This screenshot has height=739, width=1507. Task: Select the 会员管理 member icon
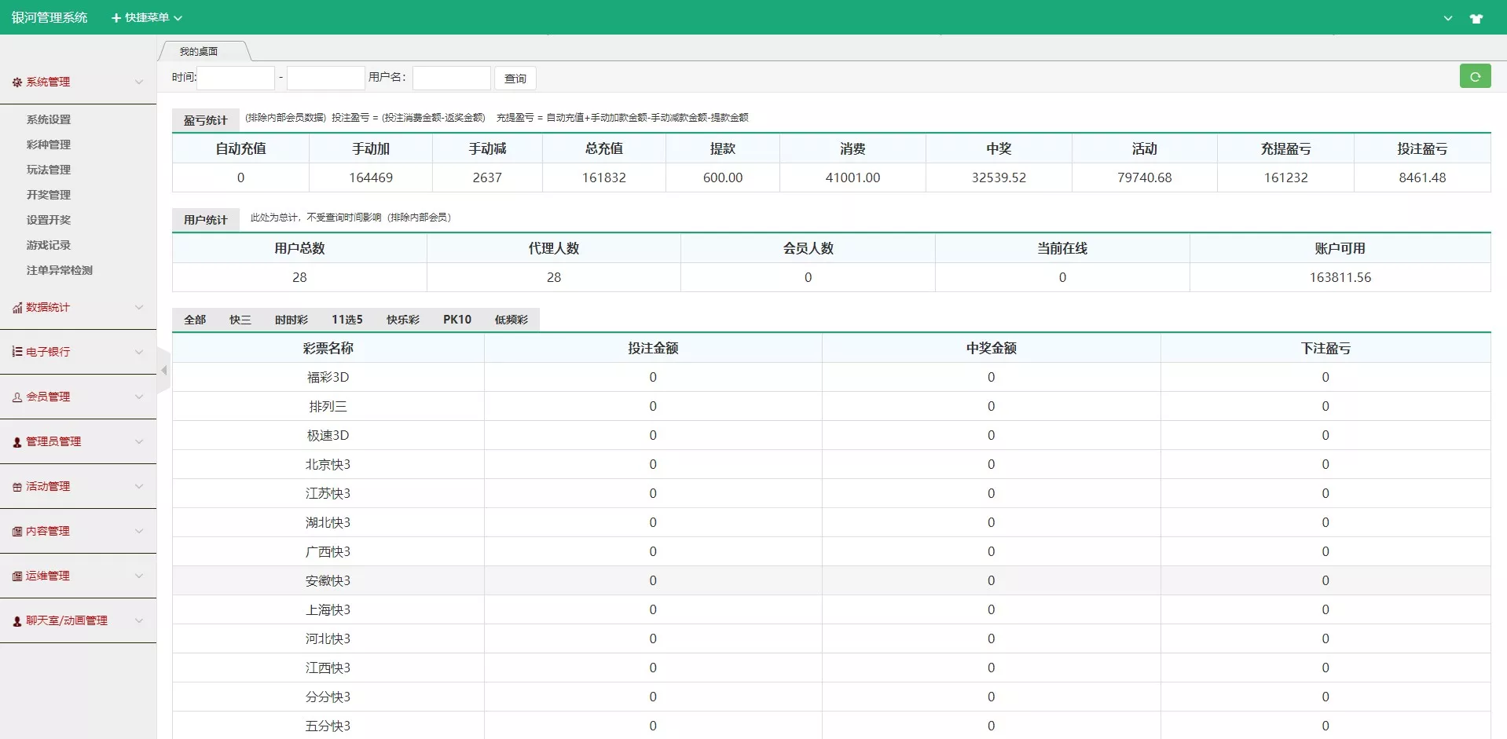pyautogui.click(x=16, y=397)
